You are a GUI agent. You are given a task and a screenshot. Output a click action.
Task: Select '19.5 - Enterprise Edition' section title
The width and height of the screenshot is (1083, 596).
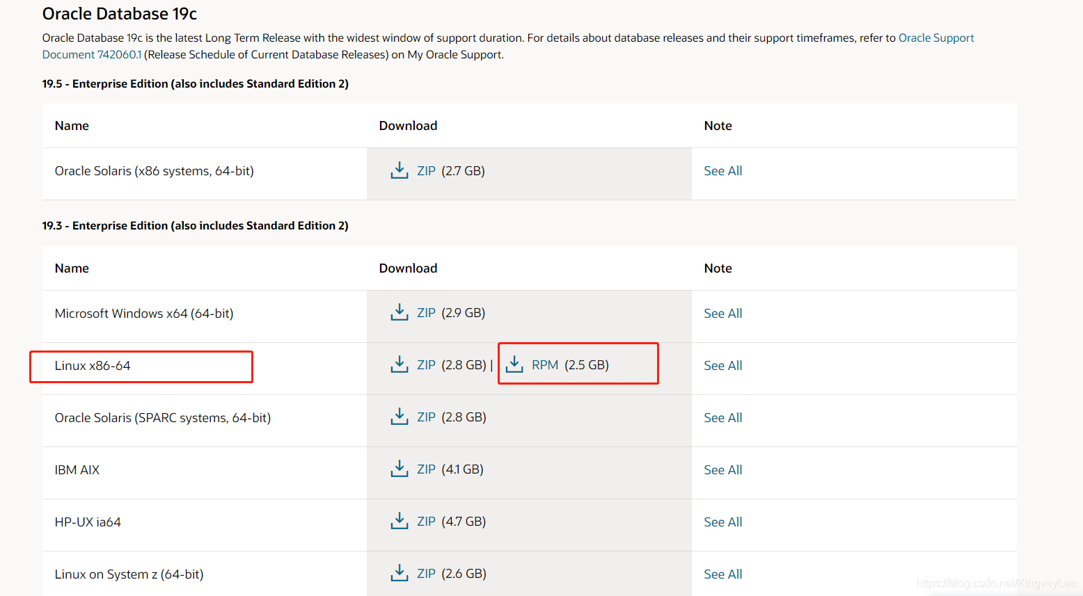[196, 84]
